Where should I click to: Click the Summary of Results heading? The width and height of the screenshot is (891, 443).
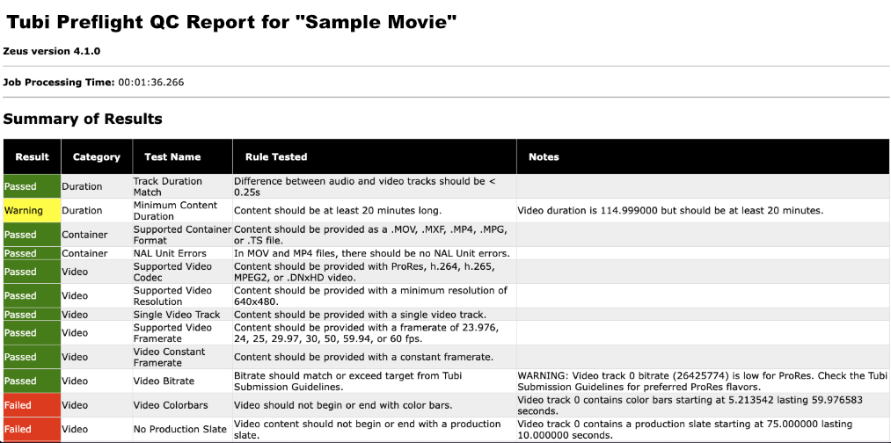click(x=83, y=119)
